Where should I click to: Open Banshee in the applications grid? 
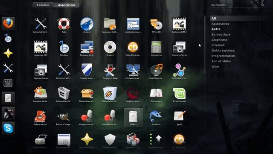(64, 48)
